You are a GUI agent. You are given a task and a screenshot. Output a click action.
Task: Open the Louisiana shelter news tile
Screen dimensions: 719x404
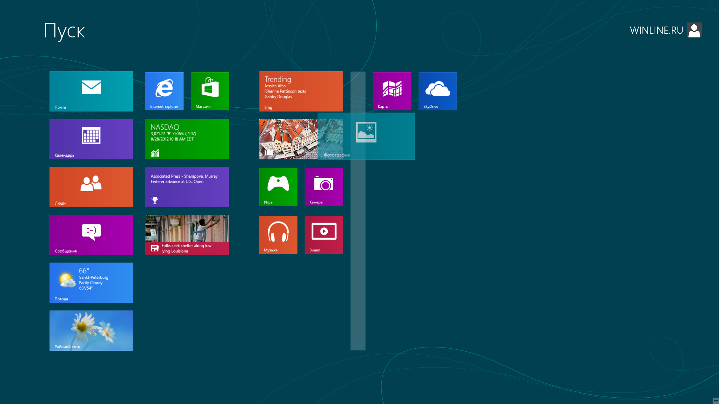click(x=187, y=235)
